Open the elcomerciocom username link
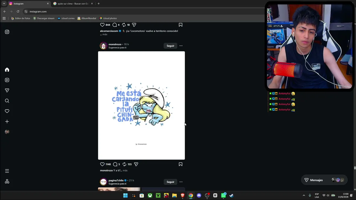The image size is (356, 200). tap(109, 31)
